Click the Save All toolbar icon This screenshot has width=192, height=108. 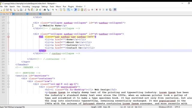(11, 10)
